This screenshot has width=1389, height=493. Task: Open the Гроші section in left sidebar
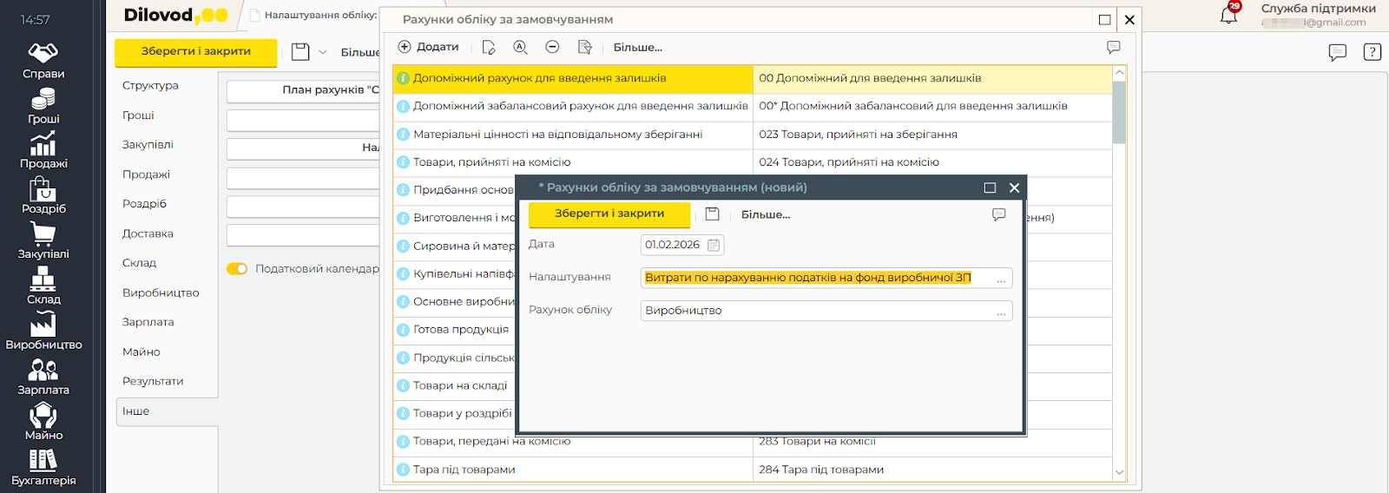43,107
